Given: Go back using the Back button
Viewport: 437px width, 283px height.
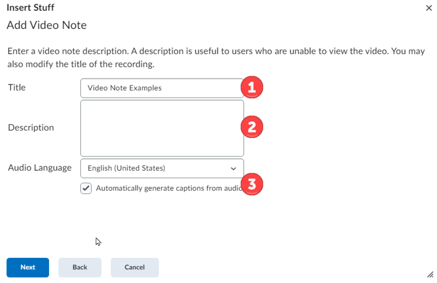Looking at the screenshot, I should [80, 267].
